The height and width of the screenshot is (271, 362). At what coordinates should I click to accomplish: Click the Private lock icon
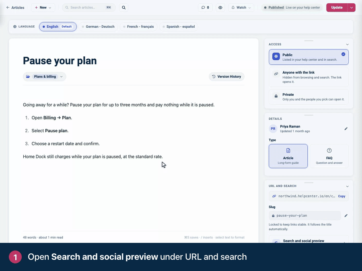tap(276, 96)
